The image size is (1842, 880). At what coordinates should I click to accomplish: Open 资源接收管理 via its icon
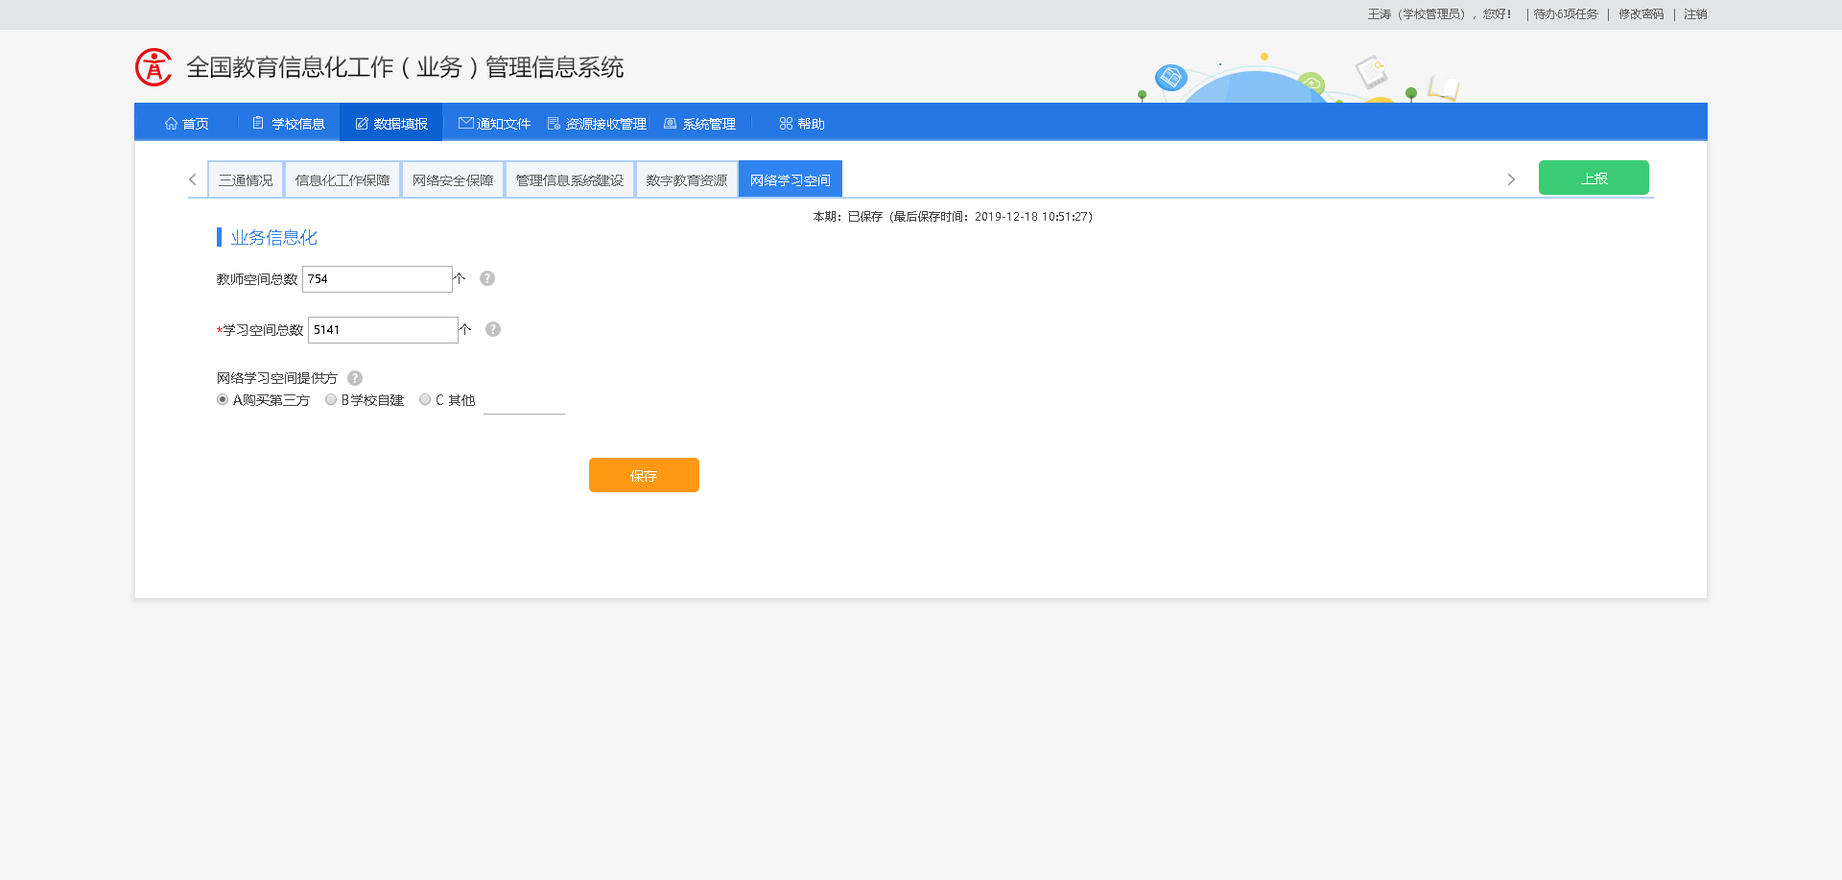coord(552,123)
